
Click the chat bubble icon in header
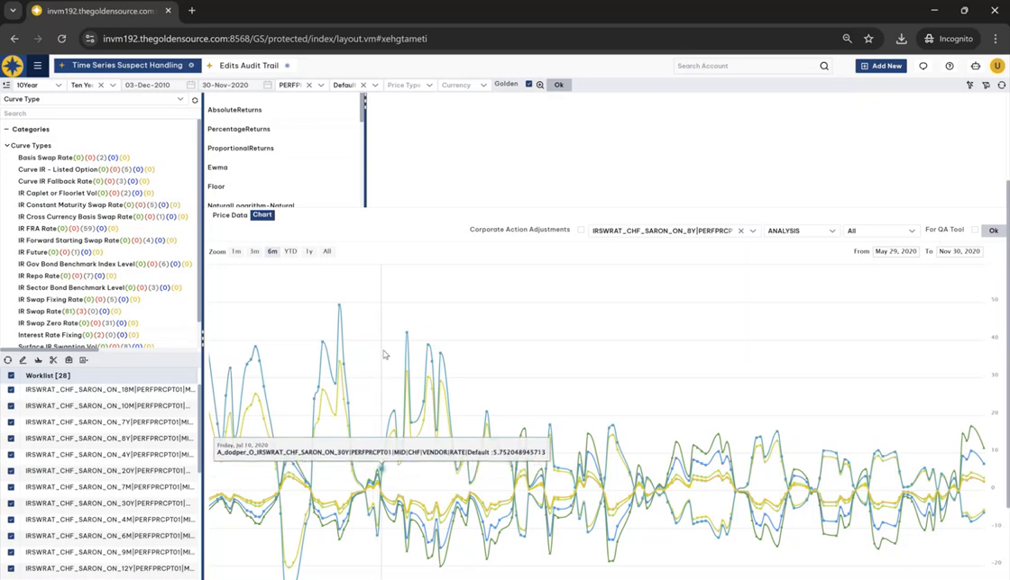point(923,66)
